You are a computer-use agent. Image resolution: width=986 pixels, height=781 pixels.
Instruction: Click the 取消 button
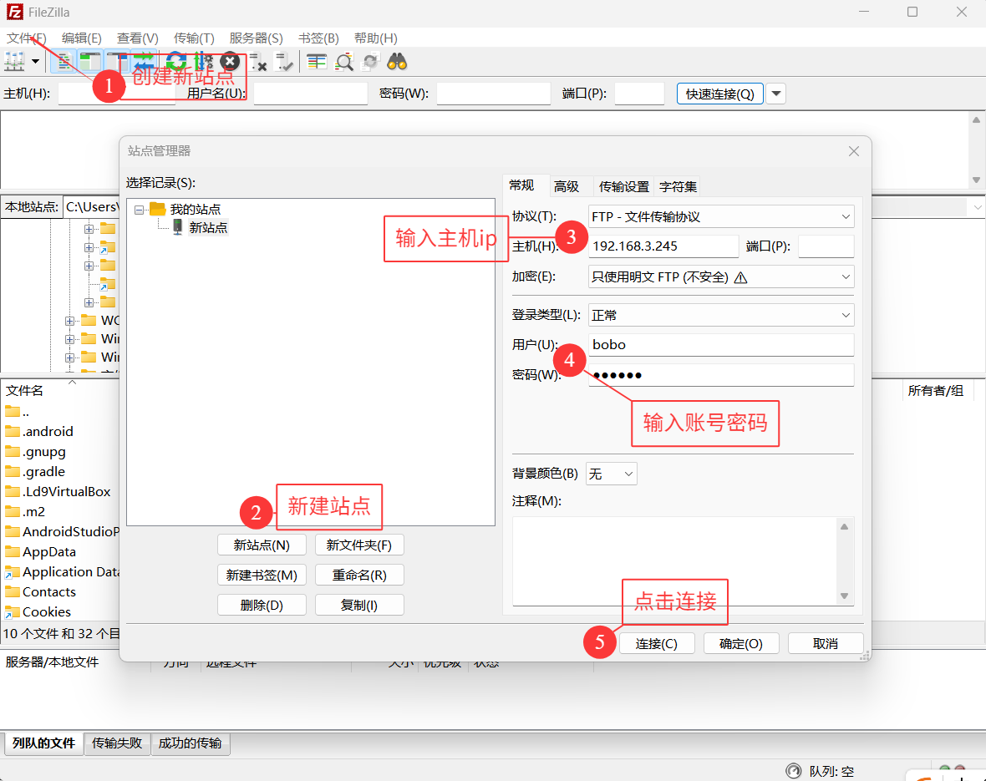825,644
